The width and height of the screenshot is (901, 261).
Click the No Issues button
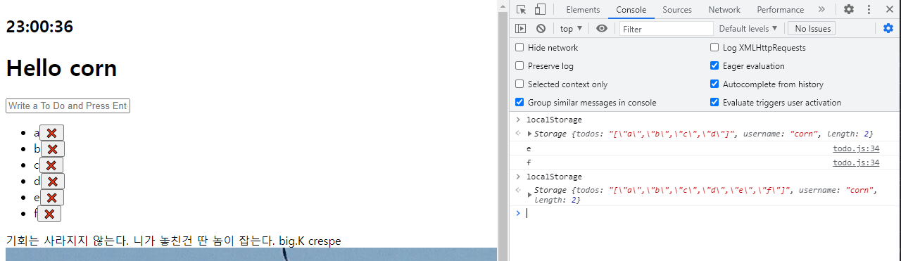point(812,28)
